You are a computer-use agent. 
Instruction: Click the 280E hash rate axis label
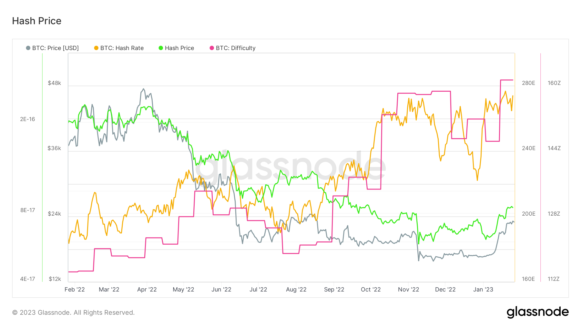[528, 83]
